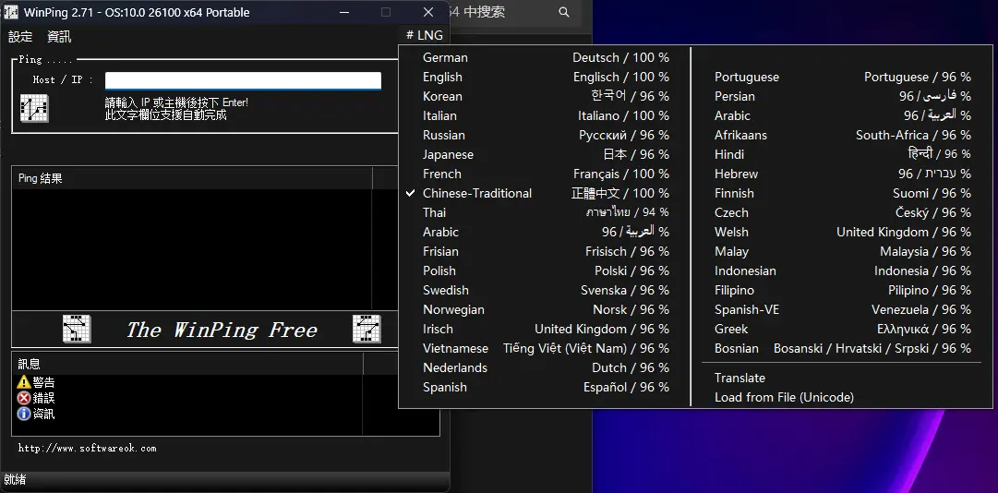Pick Italian (Italiano) from the list
Viewport: 998px width, 493px height.
[546, 115]
